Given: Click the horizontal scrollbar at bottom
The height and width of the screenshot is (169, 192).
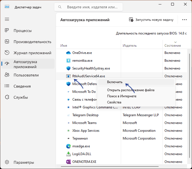Looking at the screenshot, I should pyautogui.click(x=110, y=166).
